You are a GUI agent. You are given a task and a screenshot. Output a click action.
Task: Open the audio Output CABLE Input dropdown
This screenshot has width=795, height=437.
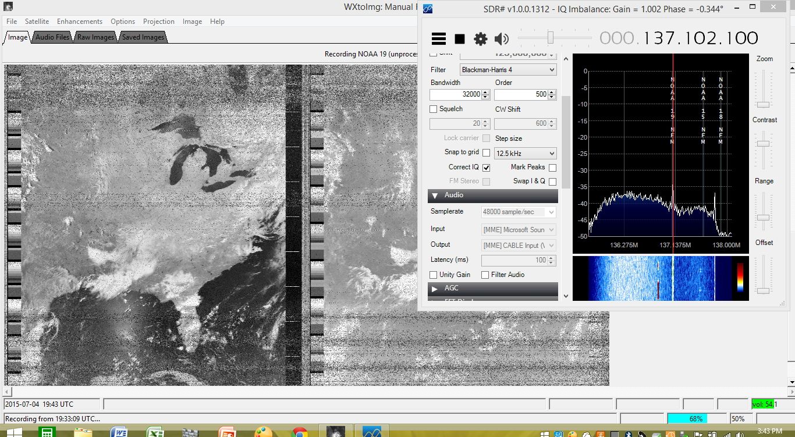click(x=519, y=246)
